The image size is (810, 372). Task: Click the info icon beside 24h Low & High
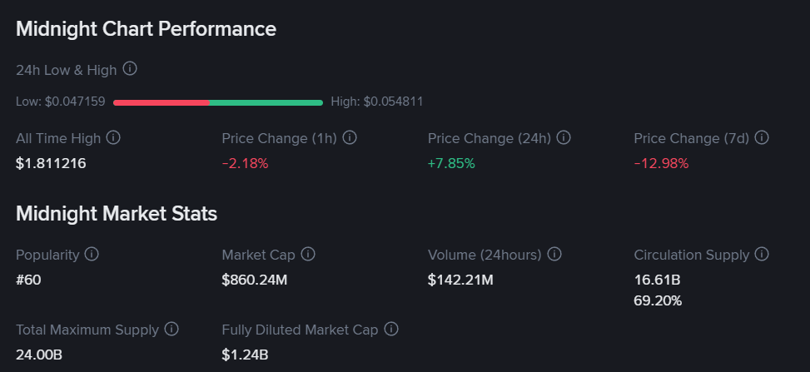point(130,69)
